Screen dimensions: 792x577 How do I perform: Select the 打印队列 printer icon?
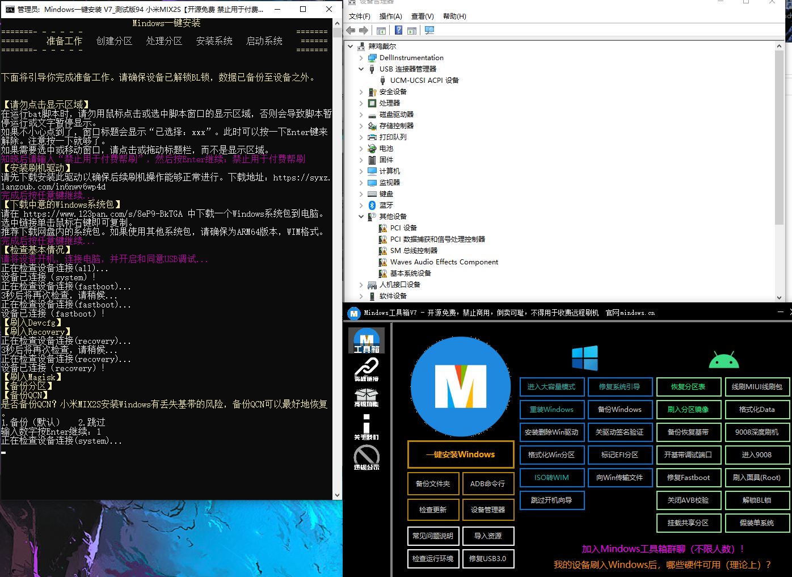click(x=372, y=137)
